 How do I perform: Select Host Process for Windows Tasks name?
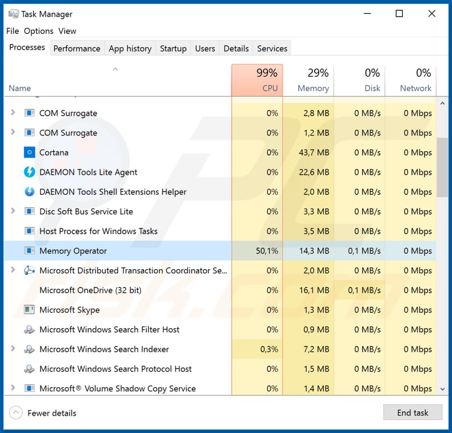98,231
